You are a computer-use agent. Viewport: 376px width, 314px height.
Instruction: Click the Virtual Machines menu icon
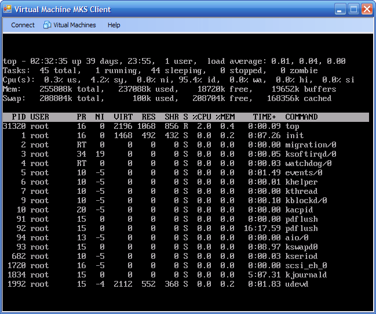tap(48, 25)
